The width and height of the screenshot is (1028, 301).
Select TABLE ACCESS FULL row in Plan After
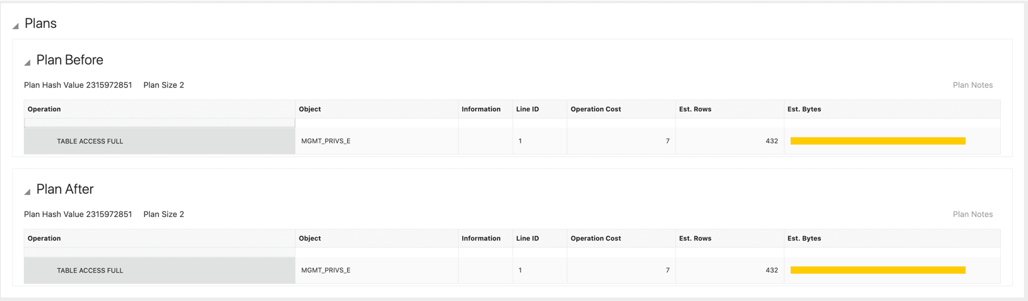coord(90,271)
